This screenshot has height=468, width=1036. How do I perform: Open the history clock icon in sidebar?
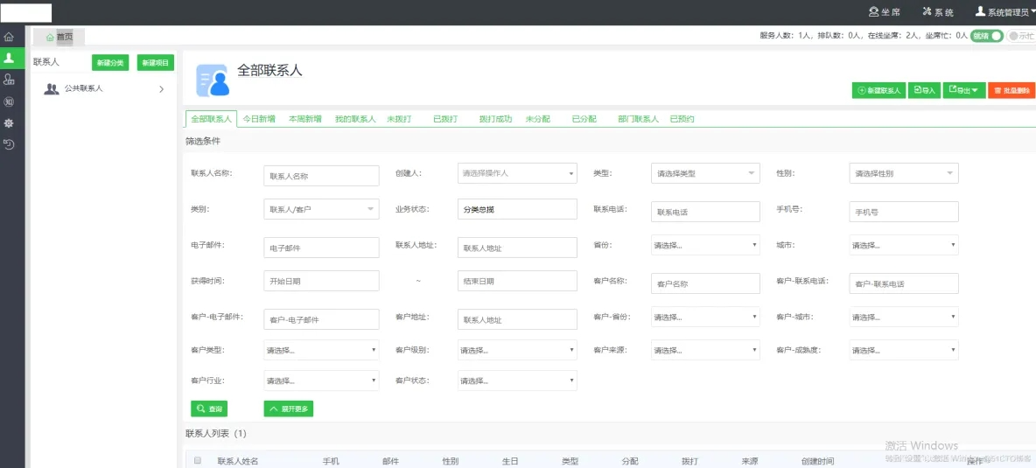coord(9,144)
